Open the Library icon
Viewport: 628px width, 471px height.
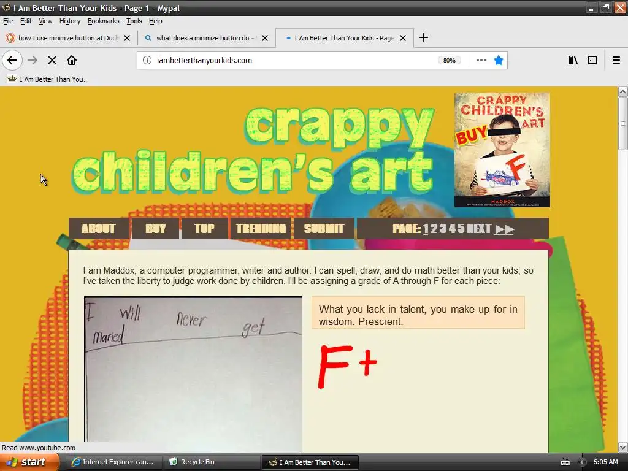pyautogui.click(x=573, y=60)
